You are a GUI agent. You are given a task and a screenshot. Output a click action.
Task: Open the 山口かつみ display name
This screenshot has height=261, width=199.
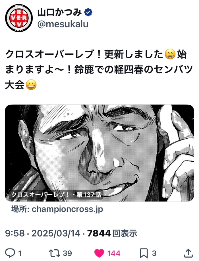coord(60,13)
